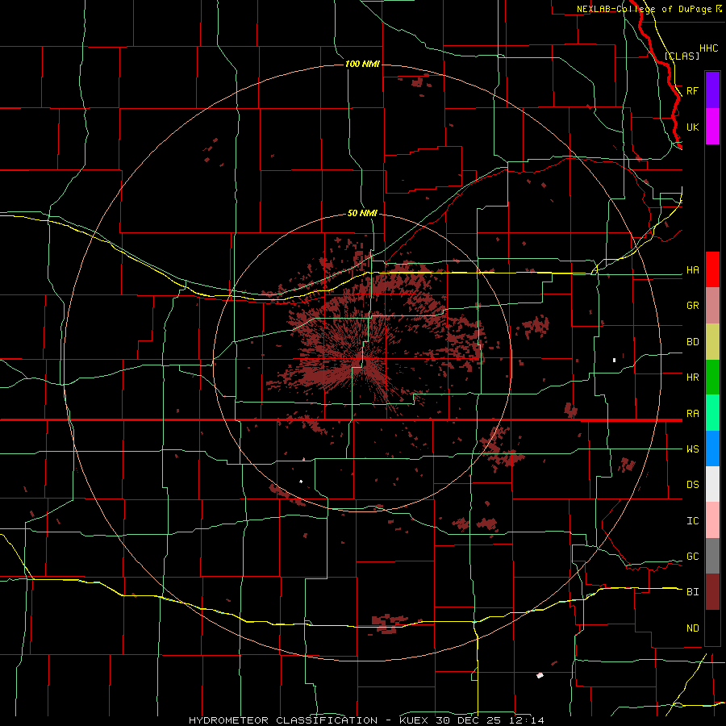
Task: Click the 100 NMI range ring label
Action: click(x=362, y=64)
